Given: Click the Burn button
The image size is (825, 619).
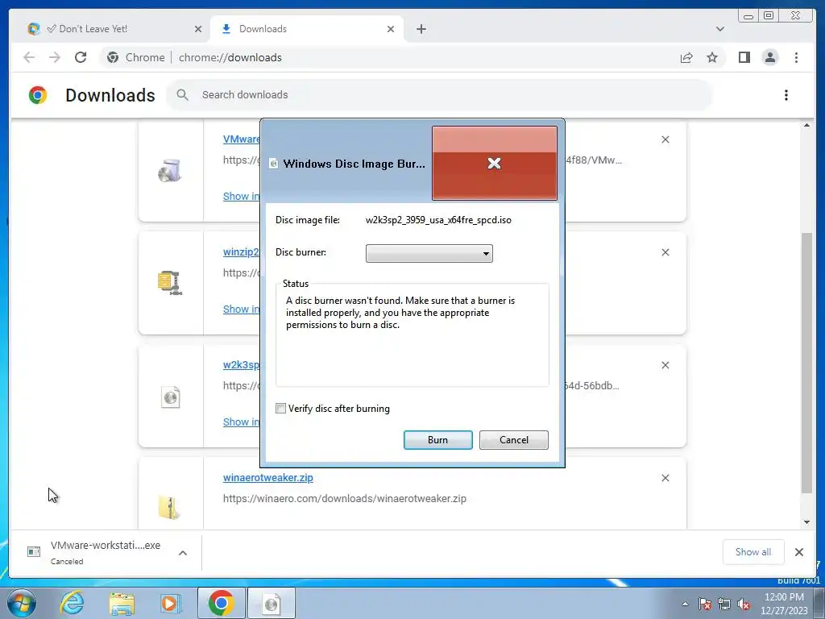Looking at the screenshot, I should (437, 440).
